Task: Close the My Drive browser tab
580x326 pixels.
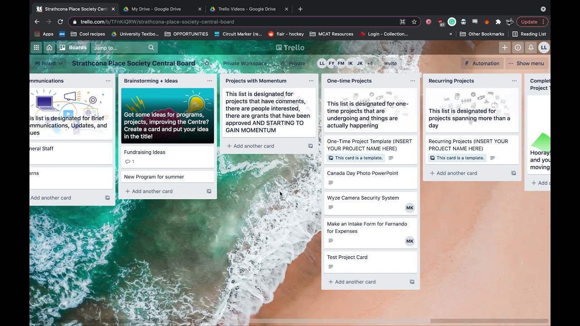Action: pyautogui.click(x=199, y=9)
